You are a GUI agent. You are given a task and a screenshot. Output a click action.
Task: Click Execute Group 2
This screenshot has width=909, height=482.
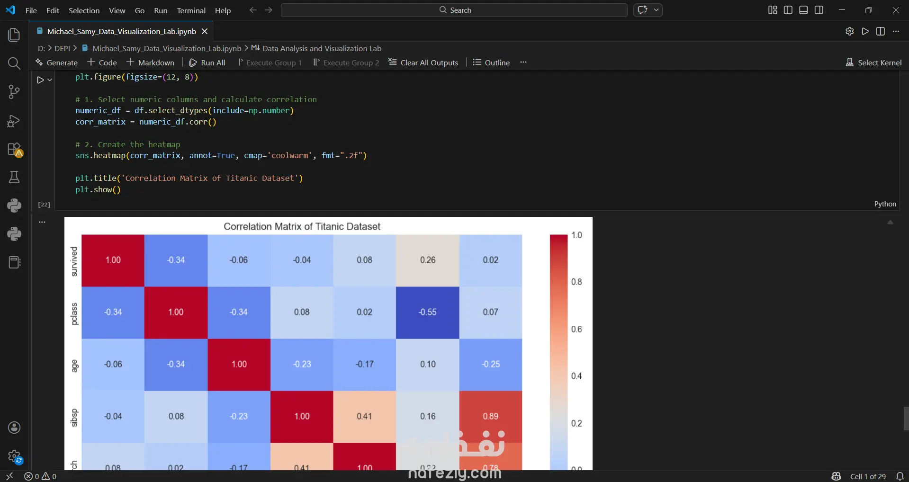(346, 62)
